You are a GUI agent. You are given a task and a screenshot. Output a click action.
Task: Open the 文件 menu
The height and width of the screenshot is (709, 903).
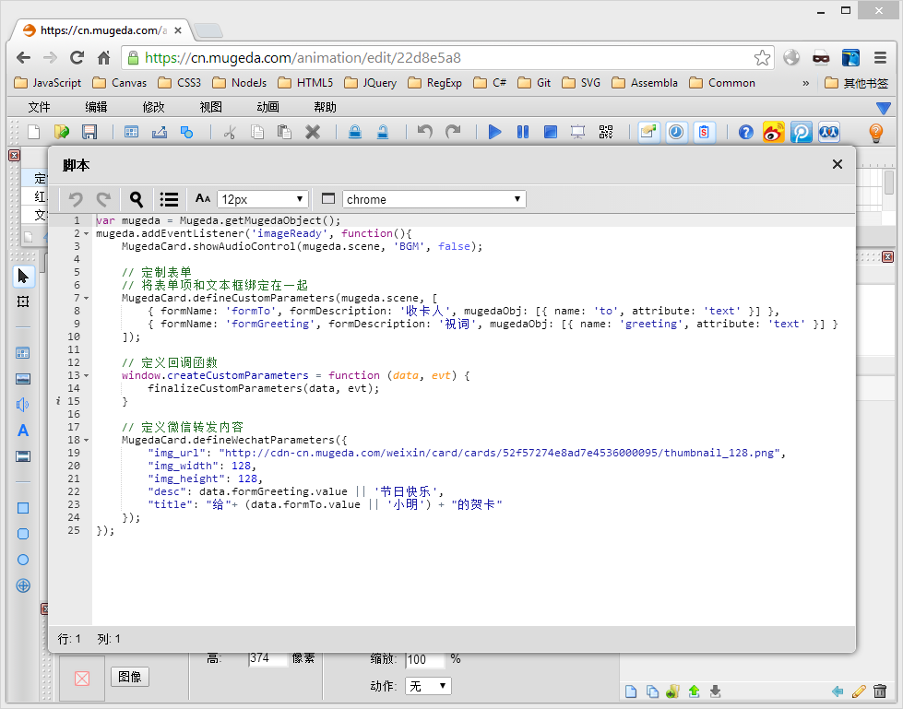pyautogui.click(x=39, y=107)
